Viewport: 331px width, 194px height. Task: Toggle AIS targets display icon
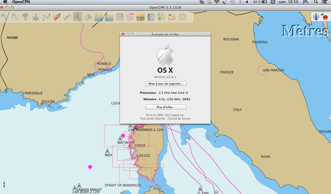click(x=88, y=17)
